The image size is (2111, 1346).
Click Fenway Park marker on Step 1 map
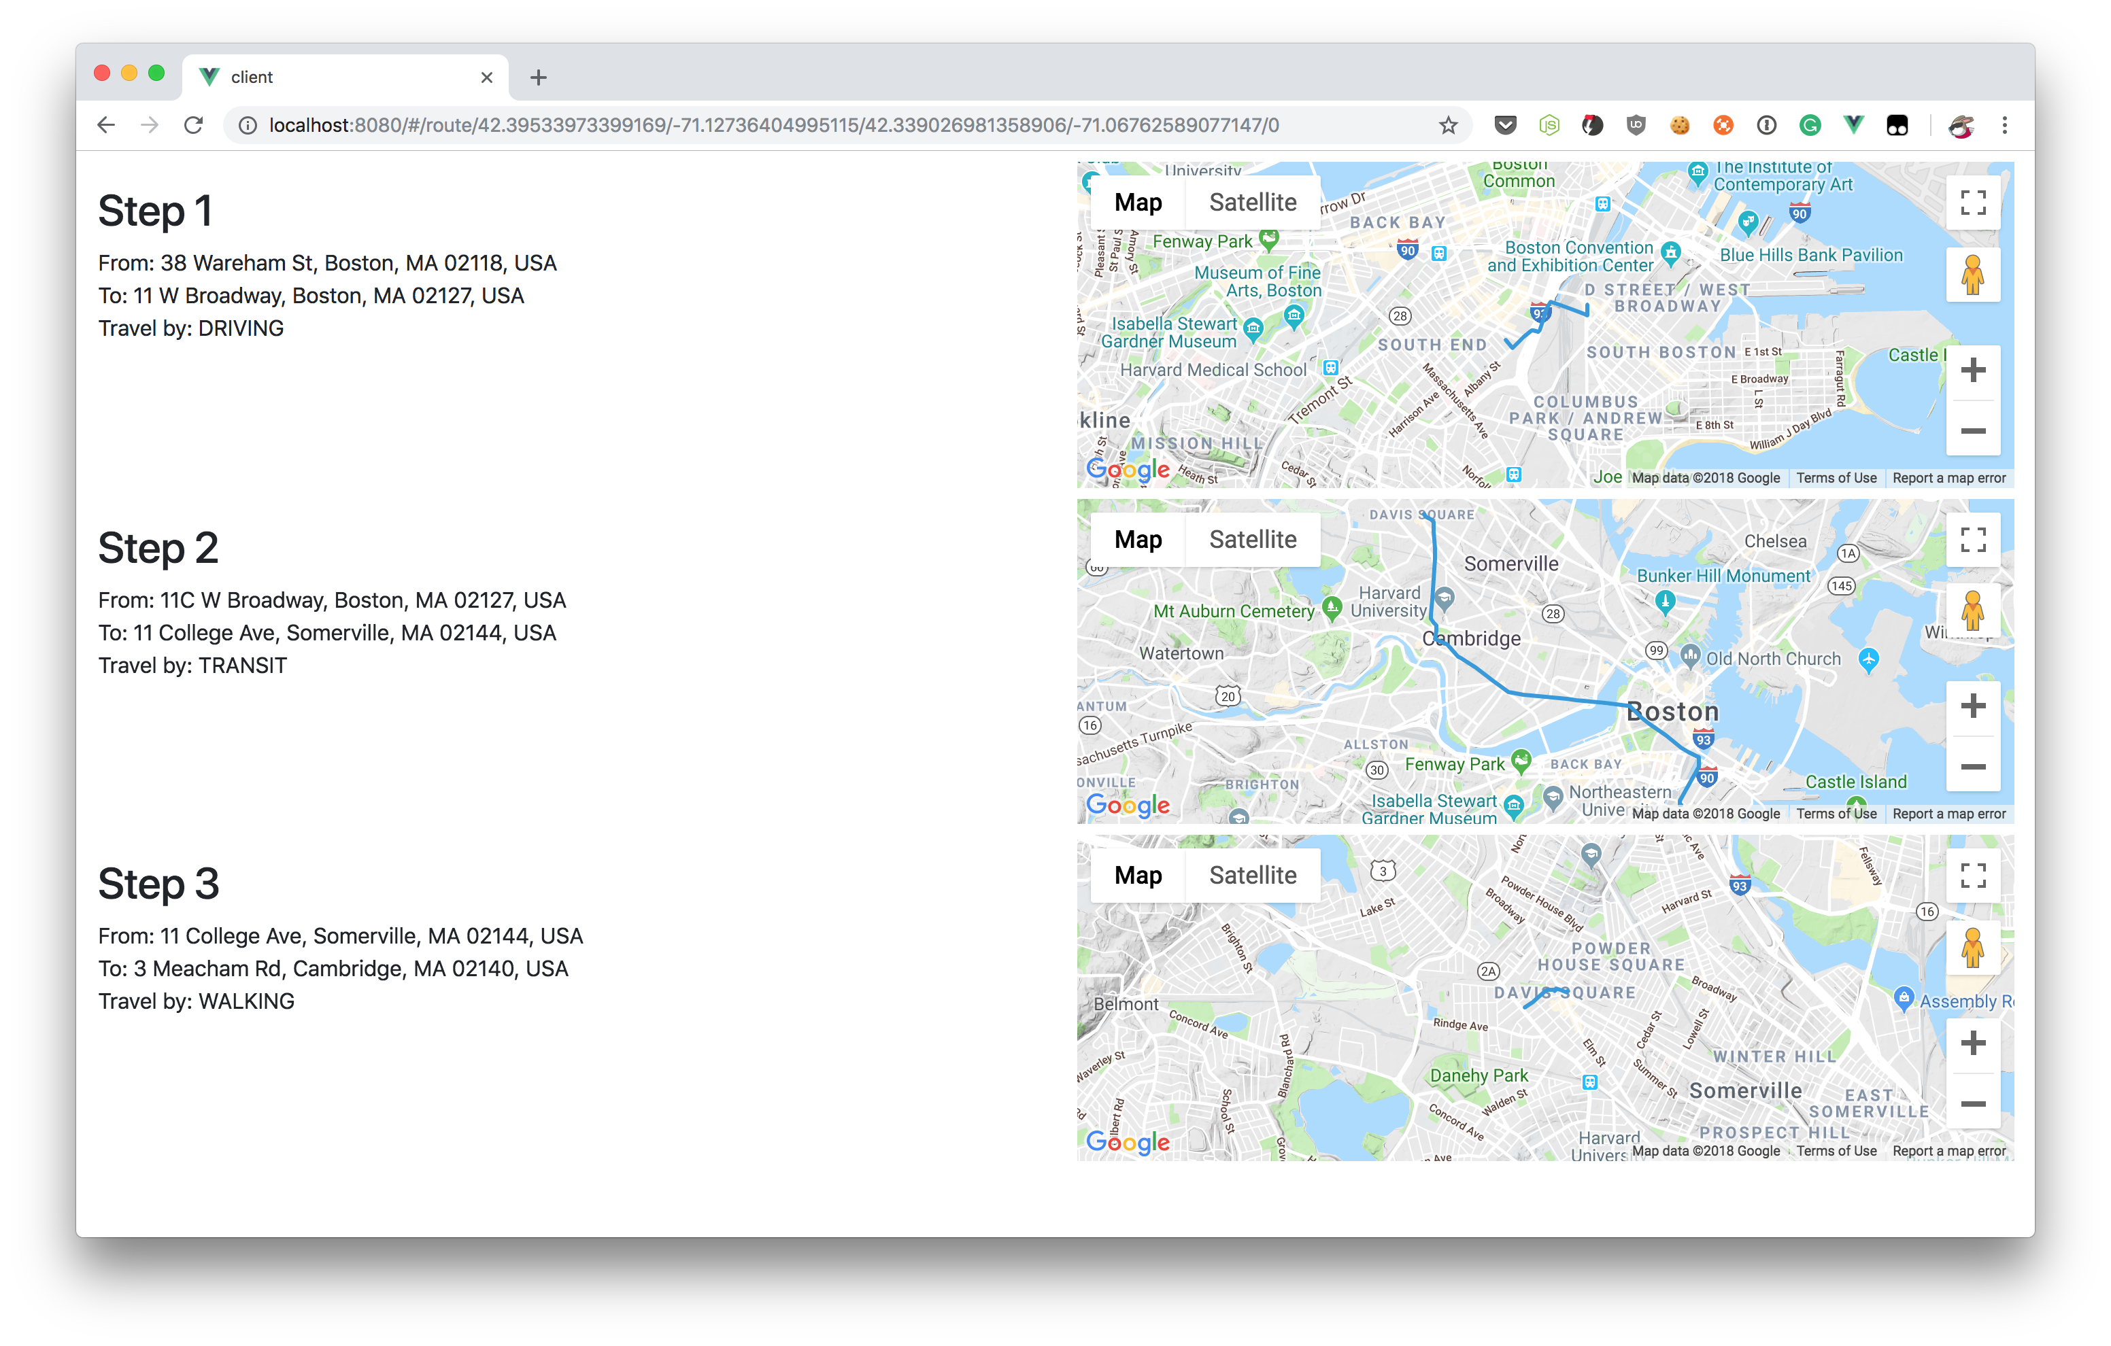(1268, 237)
